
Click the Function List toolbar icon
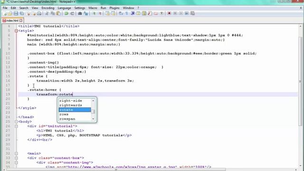(150, 13)
